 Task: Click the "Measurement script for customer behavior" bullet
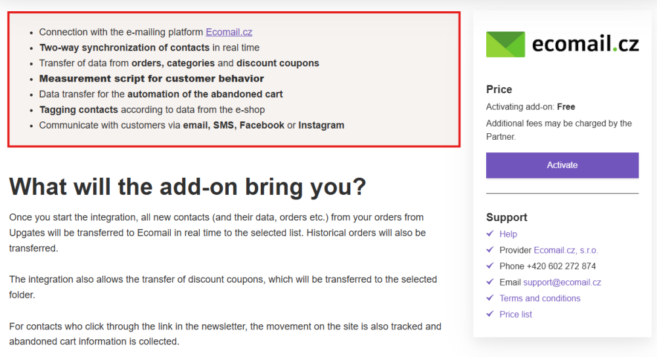(x=152, y=79)
